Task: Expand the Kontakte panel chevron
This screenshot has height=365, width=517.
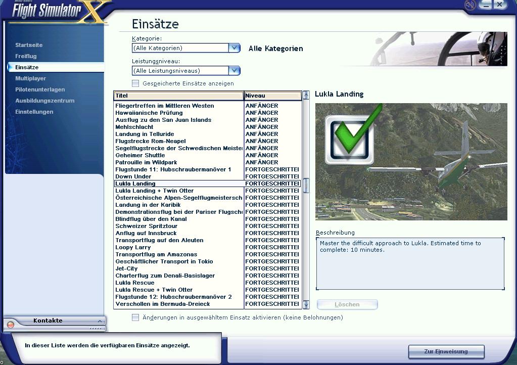Action: coord(100,321)
